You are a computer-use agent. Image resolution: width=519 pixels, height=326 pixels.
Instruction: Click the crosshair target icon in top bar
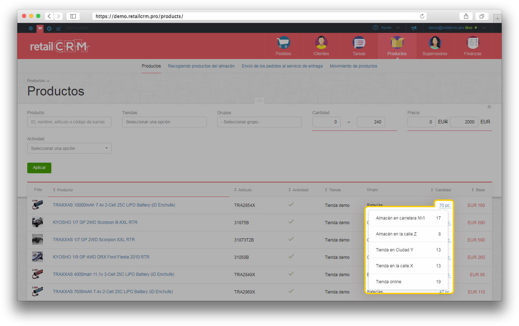[49, 28]
